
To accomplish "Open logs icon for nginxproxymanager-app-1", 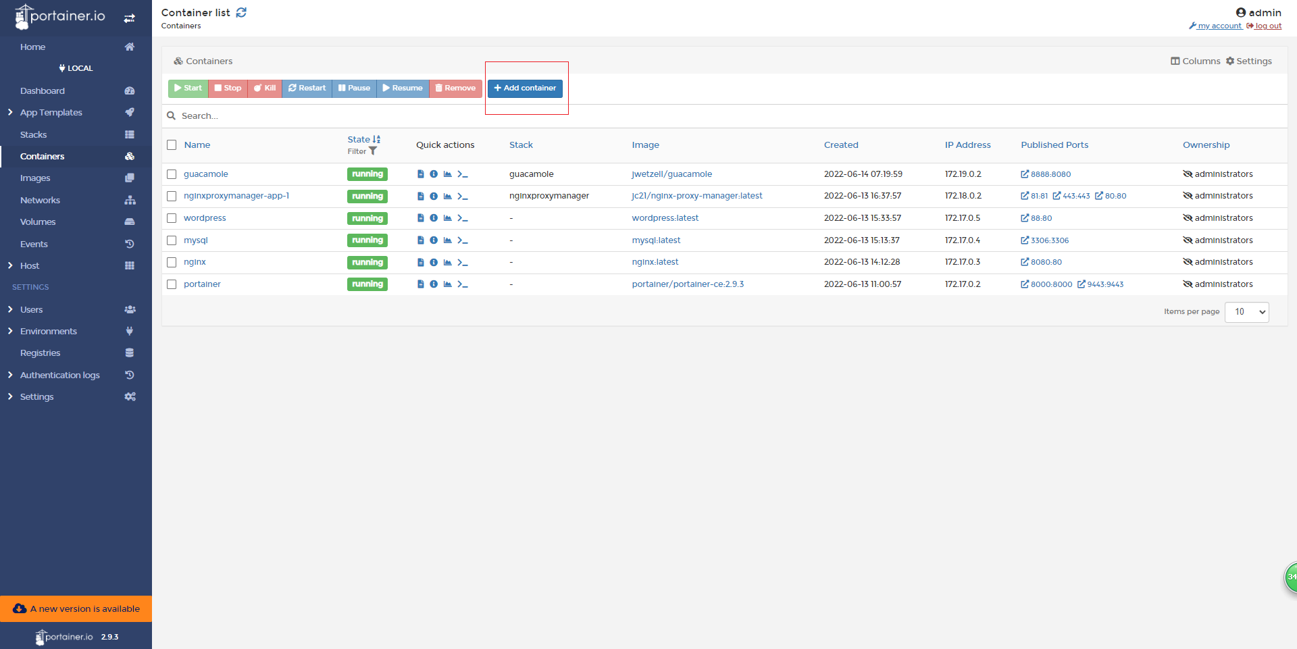I will click(x=421, y=197).
